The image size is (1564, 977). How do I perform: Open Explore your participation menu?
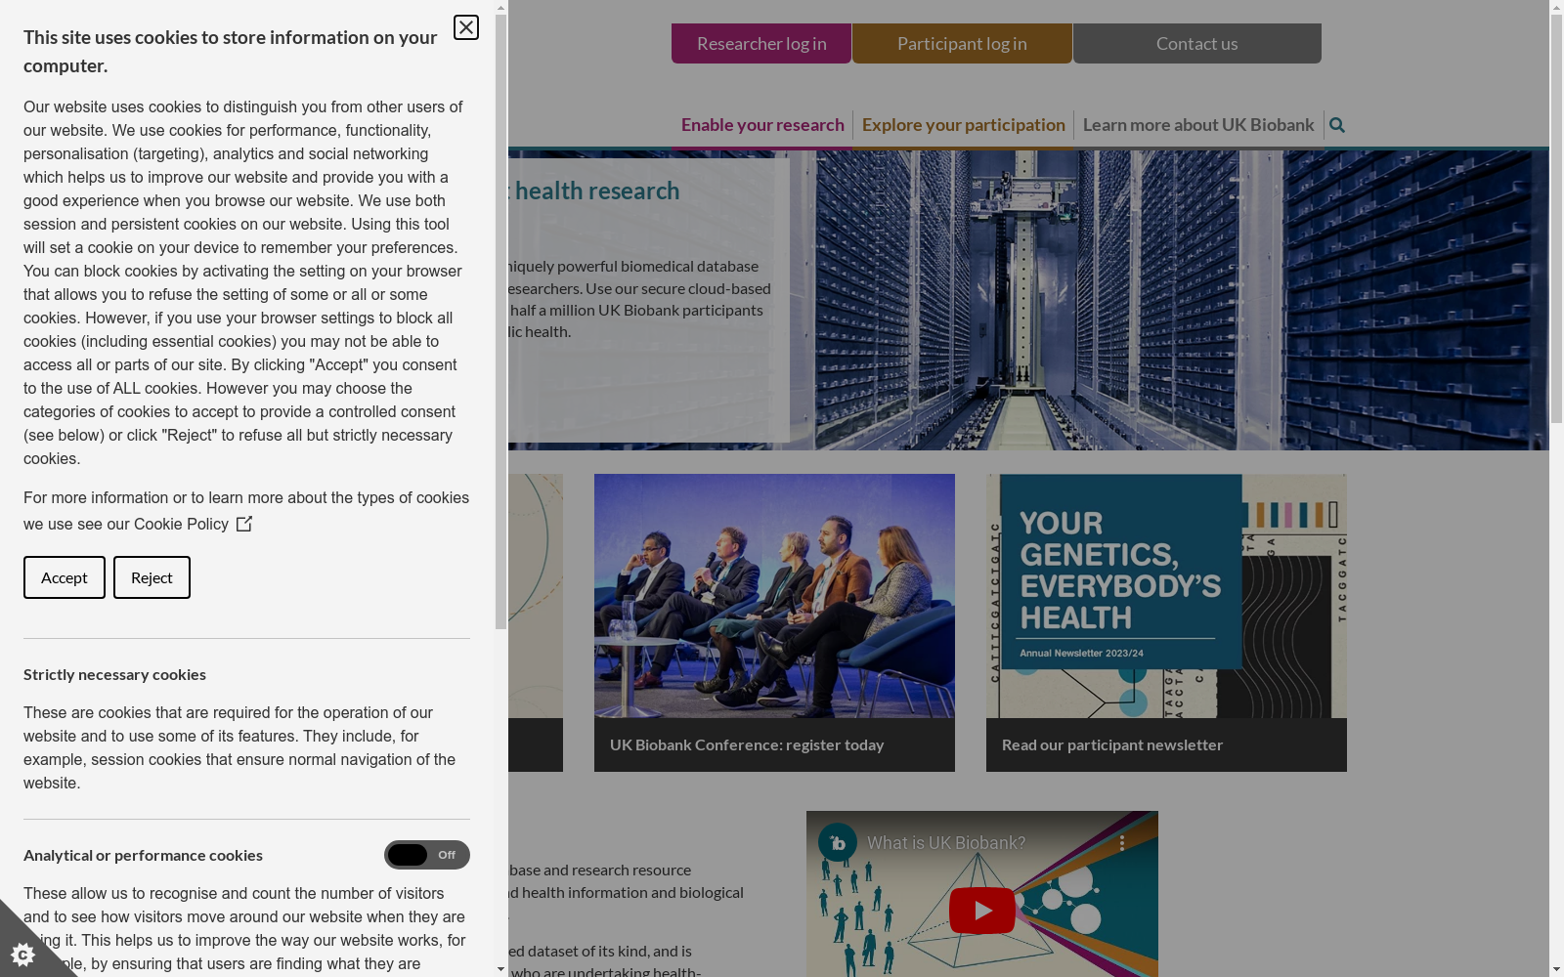point(964,125)
